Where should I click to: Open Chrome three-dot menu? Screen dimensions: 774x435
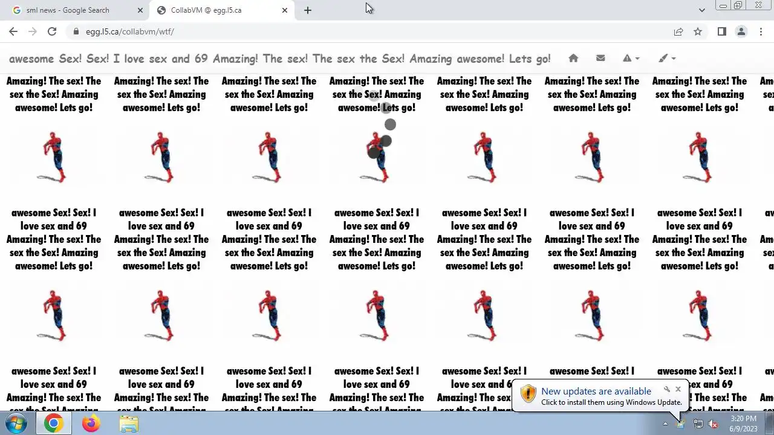click(x=761, y=31)
